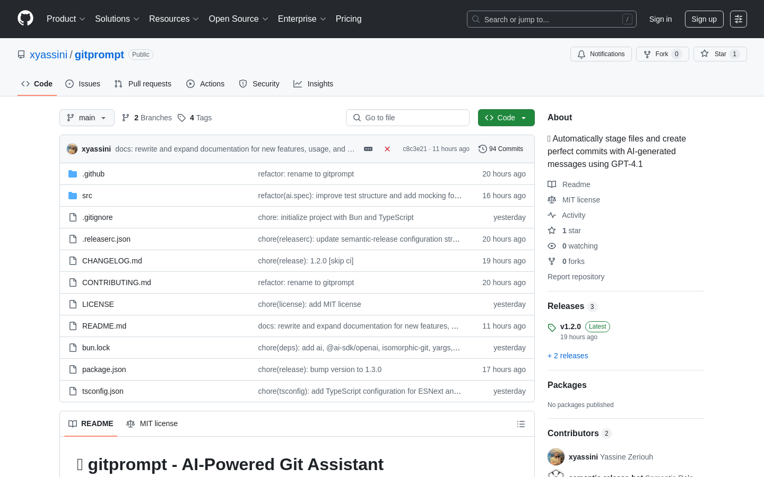The width and height of the screenshot is (764, 477).
Task: Expand commit message details ellipsis
Action: (368, 149)
